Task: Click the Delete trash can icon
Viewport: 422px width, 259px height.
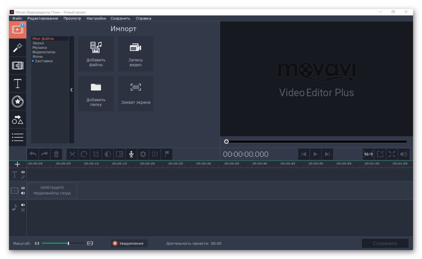Action: (56, 154)
